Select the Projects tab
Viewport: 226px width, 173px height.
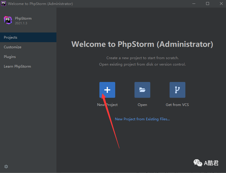point(28,37)
